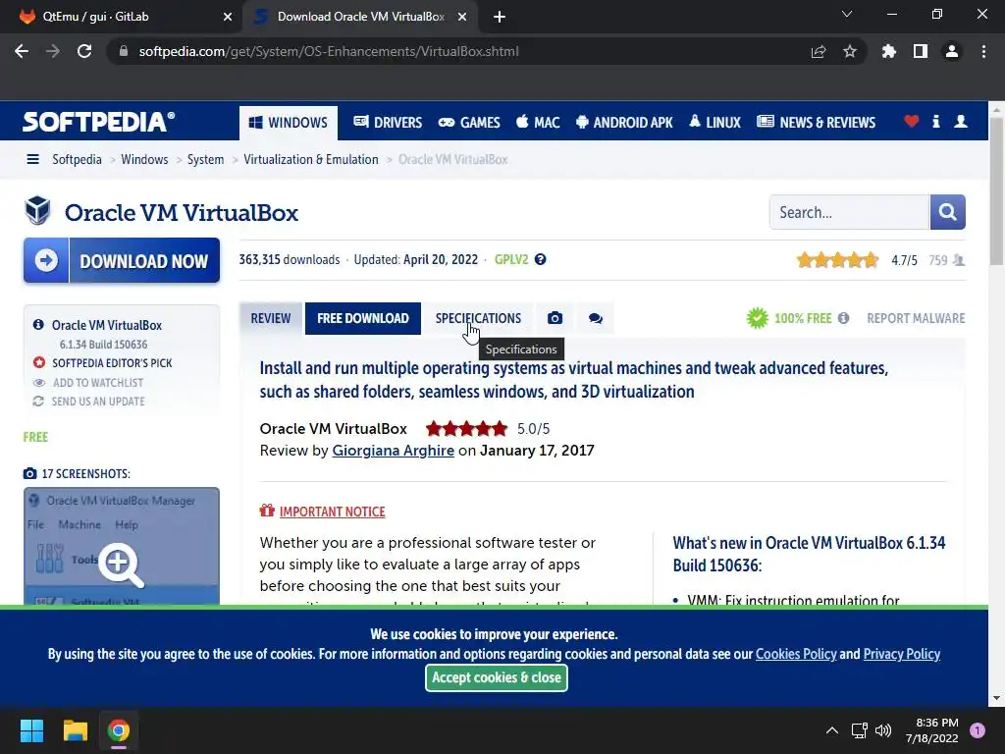Click the magnifier search button
Viewport: 1005px width, 754px height.
[x=947, y=212]
